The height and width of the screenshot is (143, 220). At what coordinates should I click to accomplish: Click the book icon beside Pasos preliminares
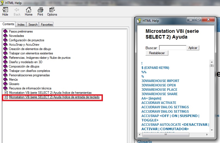5,31
